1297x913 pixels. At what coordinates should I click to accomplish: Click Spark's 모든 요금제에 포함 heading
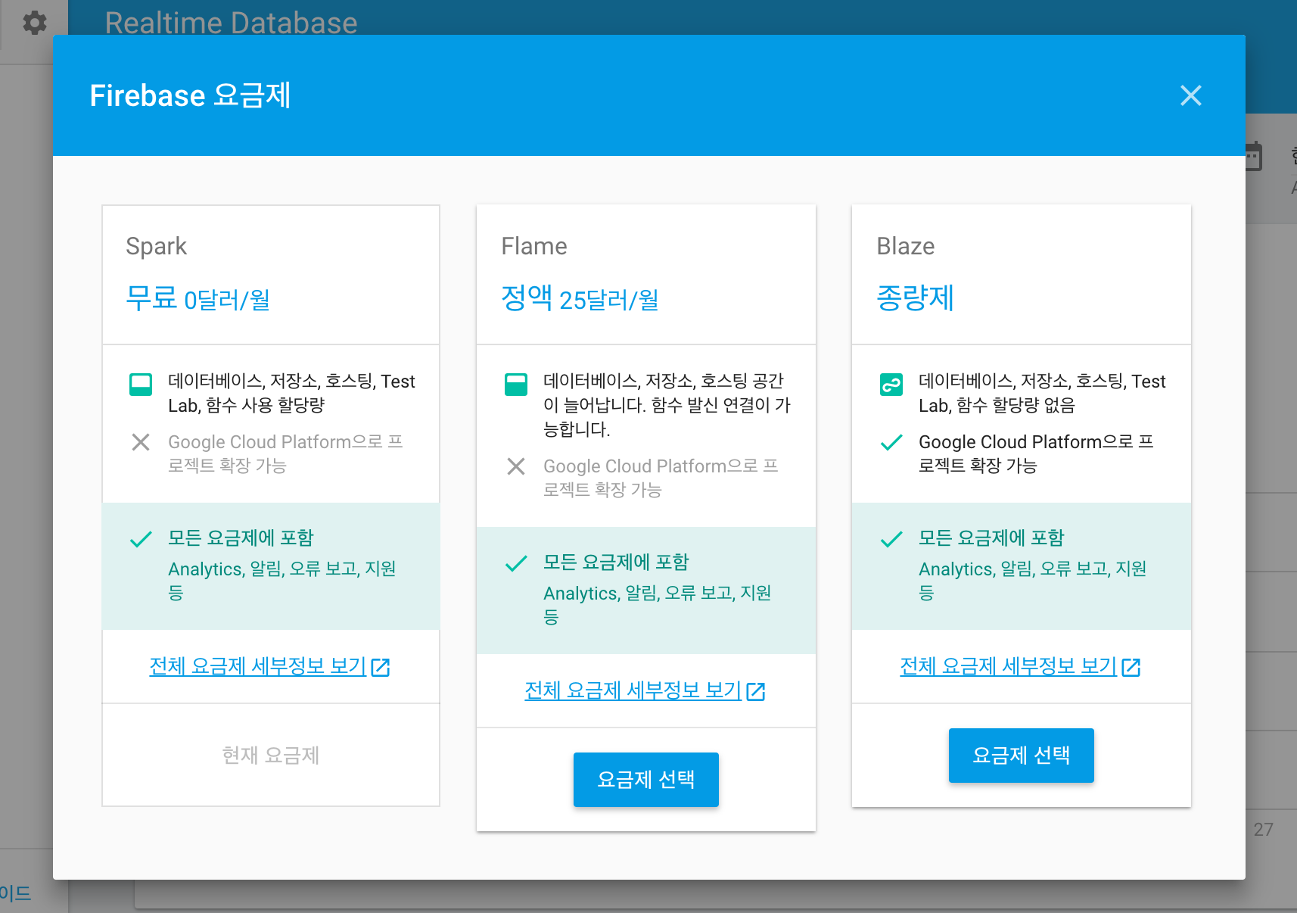click(241, 538)
